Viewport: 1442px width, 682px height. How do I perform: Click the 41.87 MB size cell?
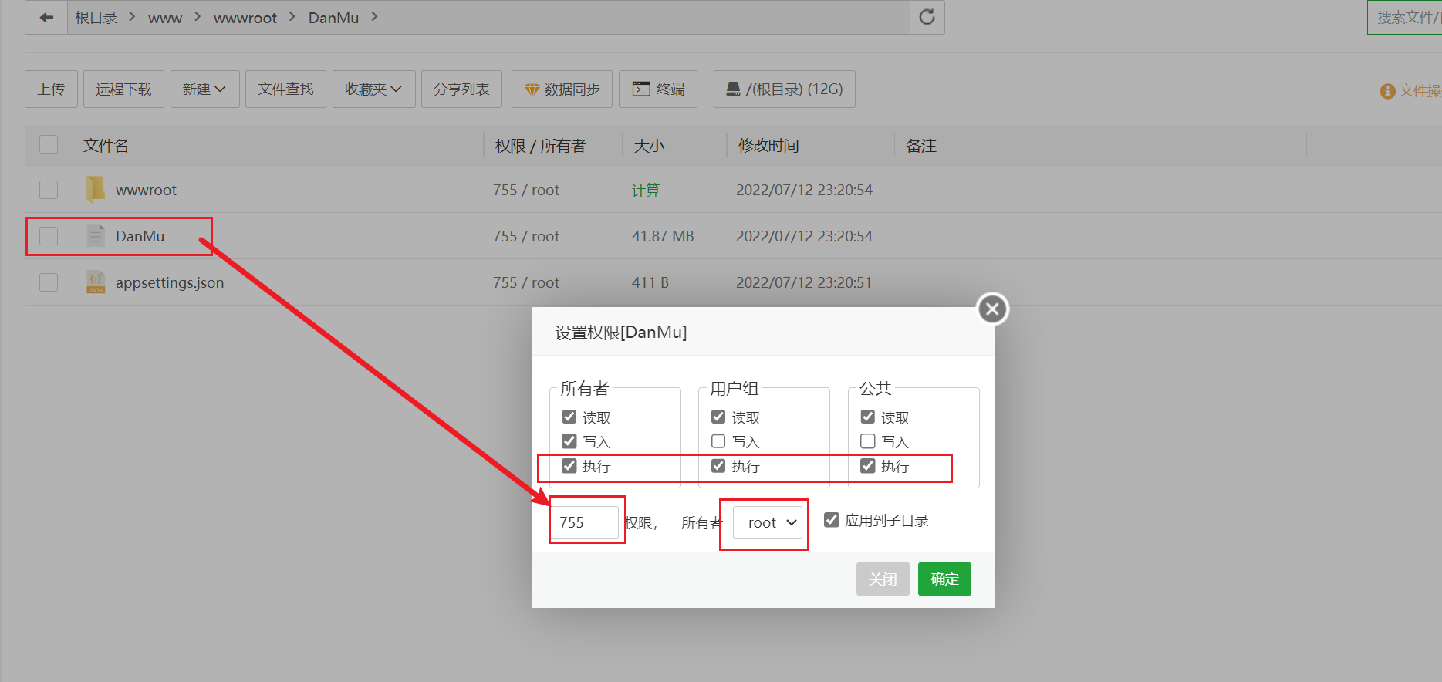pyautogui.click(x=663, y=236)
